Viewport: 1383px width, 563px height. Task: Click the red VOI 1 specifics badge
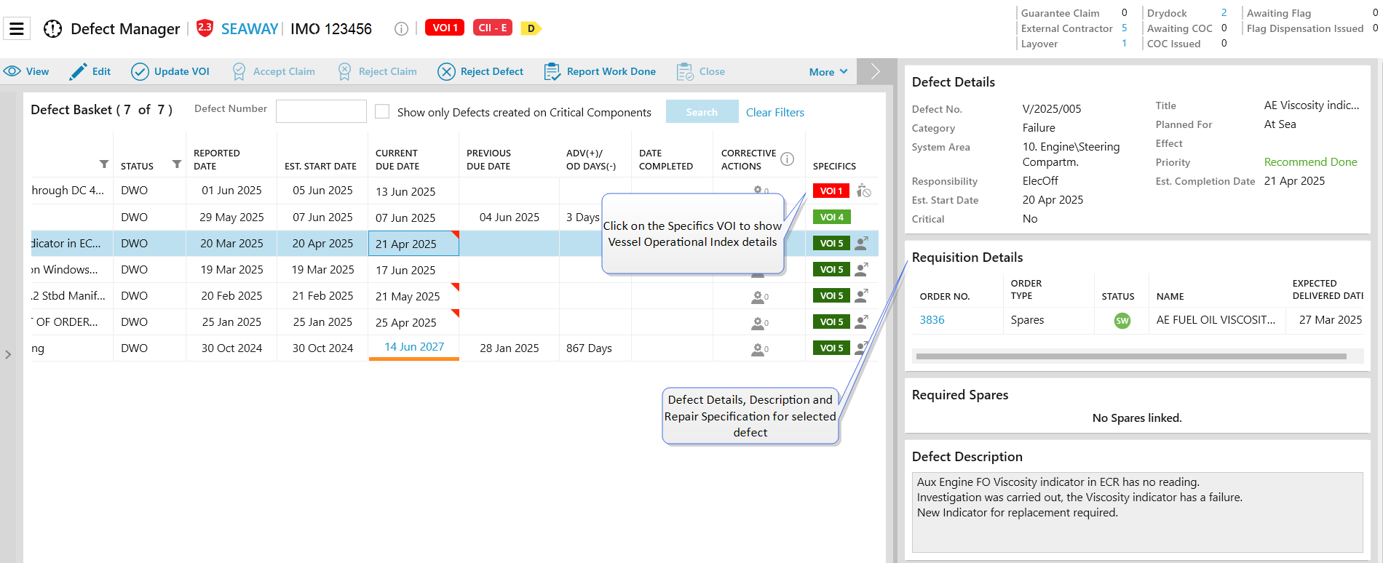pos(831,191)
